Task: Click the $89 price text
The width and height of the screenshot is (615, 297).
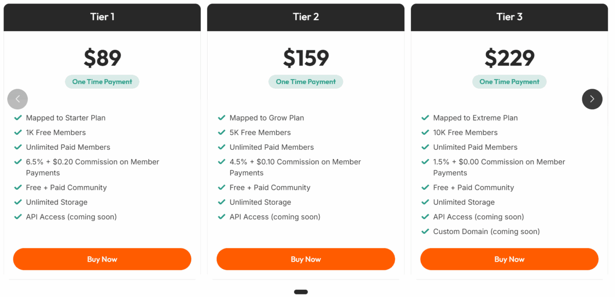Action: pyautogui.click(x=102, y=58)
